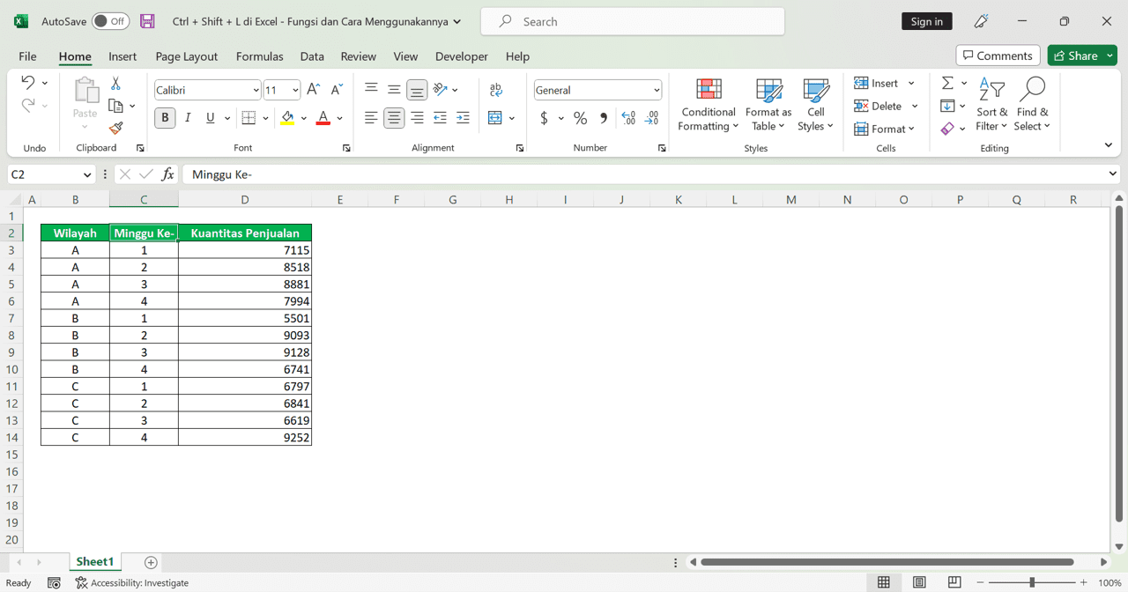Adjust the zoom slider handle
This screenshot has width=1128, height=592.
coord(1032,582)
